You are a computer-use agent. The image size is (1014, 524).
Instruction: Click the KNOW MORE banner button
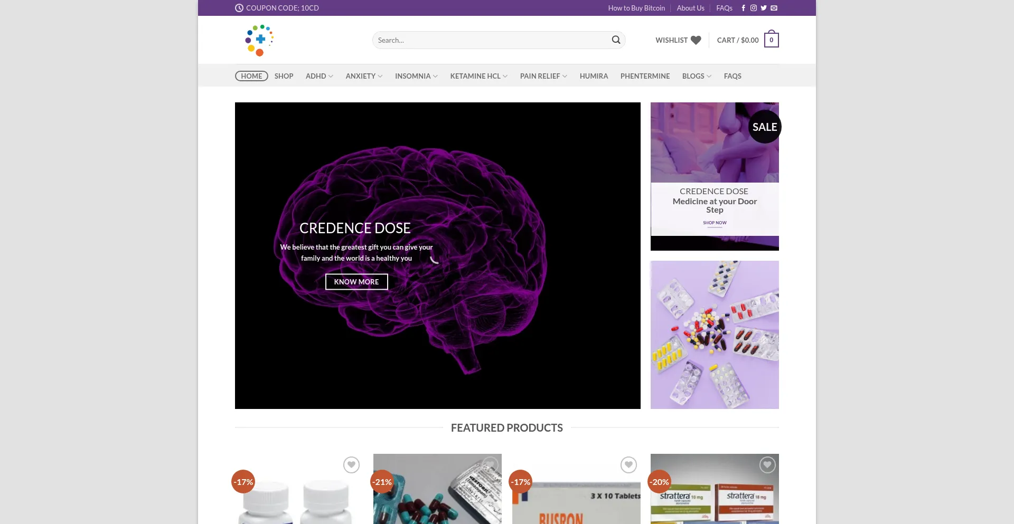click(x=356, y=282)
